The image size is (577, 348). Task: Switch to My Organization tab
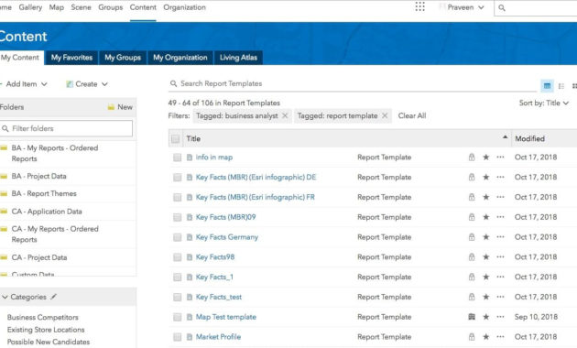coord(180,58)
